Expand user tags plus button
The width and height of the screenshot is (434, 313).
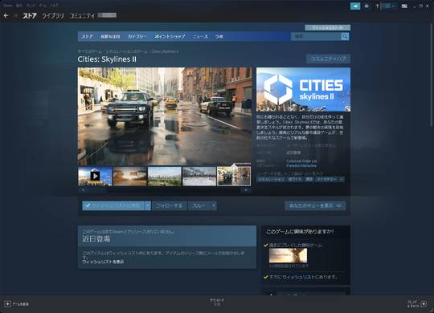point(342,180)
